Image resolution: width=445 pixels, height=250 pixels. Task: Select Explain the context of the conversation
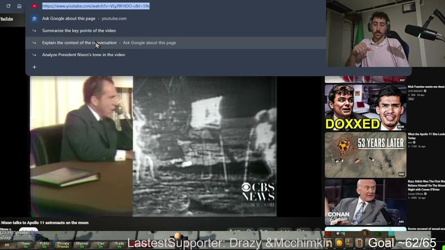tap(176, 43)
